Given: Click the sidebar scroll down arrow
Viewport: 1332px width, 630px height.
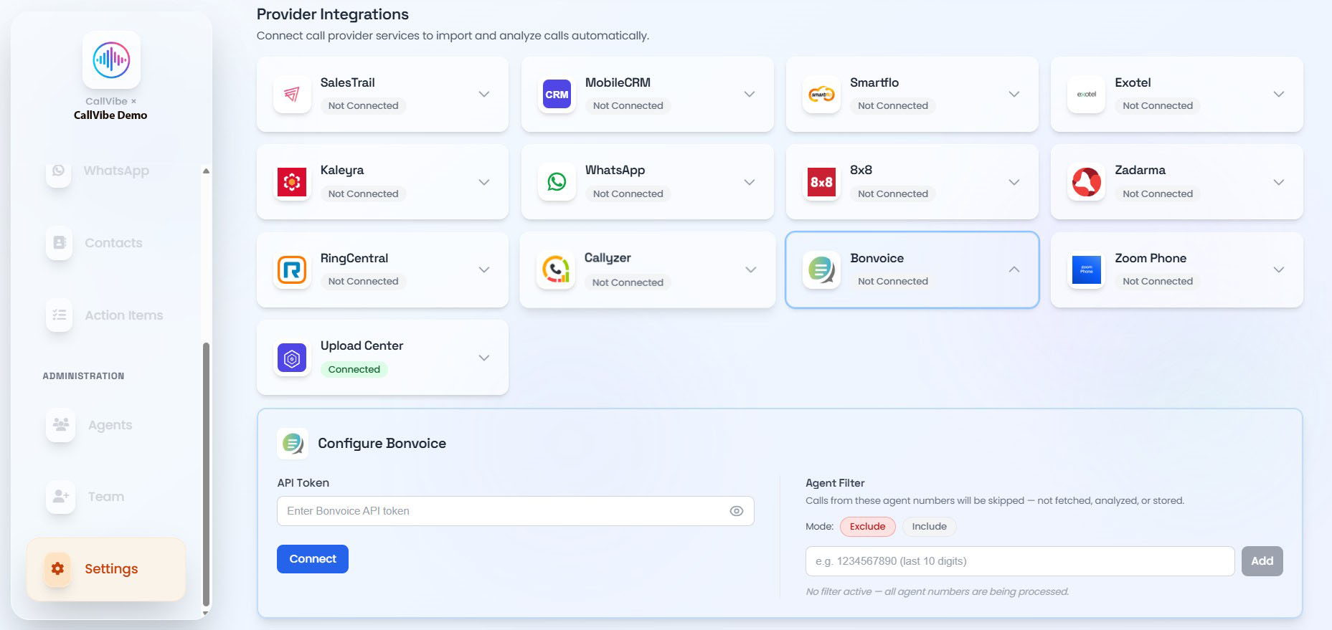Looking at the screenshot, I should pyautogui.click(x=207, y=613).
